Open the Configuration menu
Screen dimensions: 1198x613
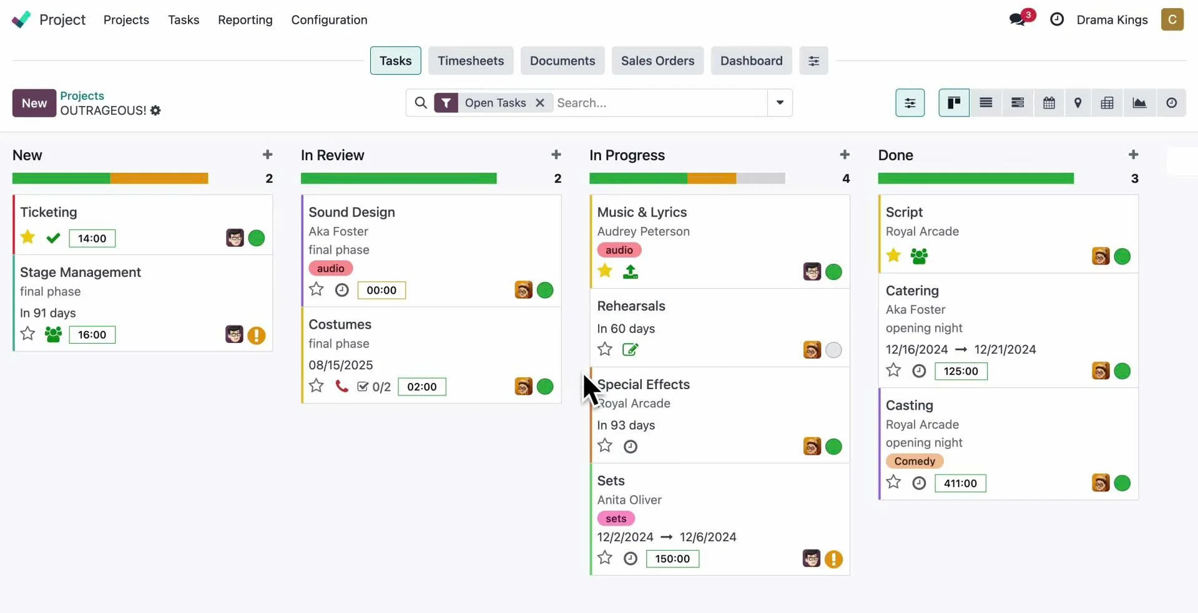329,20
